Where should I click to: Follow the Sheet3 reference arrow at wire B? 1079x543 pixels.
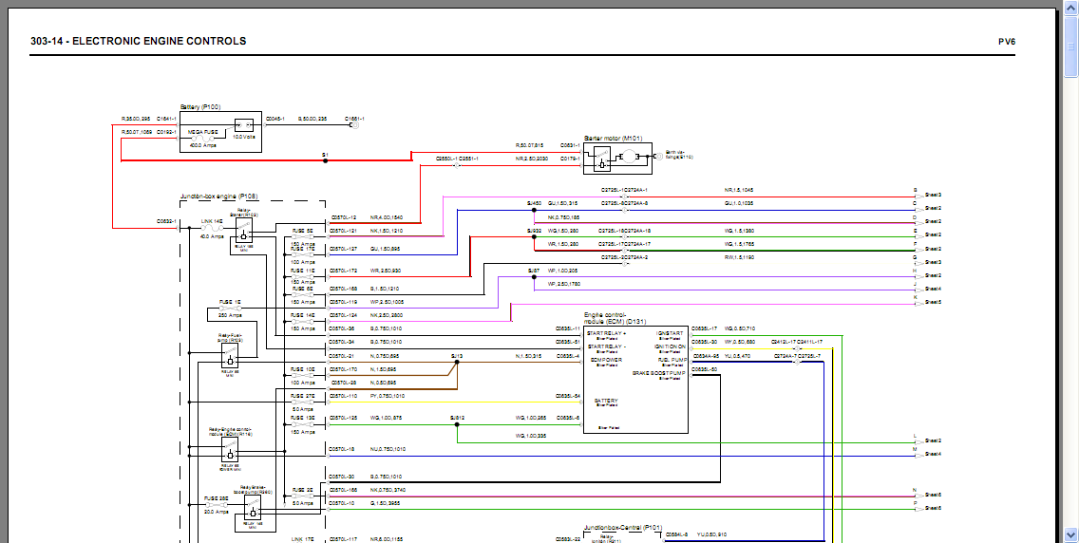[919, 196]
